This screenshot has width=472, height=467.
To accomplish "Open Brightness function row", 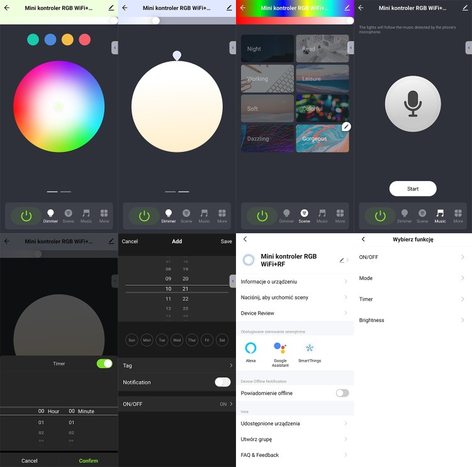I will (x=413, y=320).
